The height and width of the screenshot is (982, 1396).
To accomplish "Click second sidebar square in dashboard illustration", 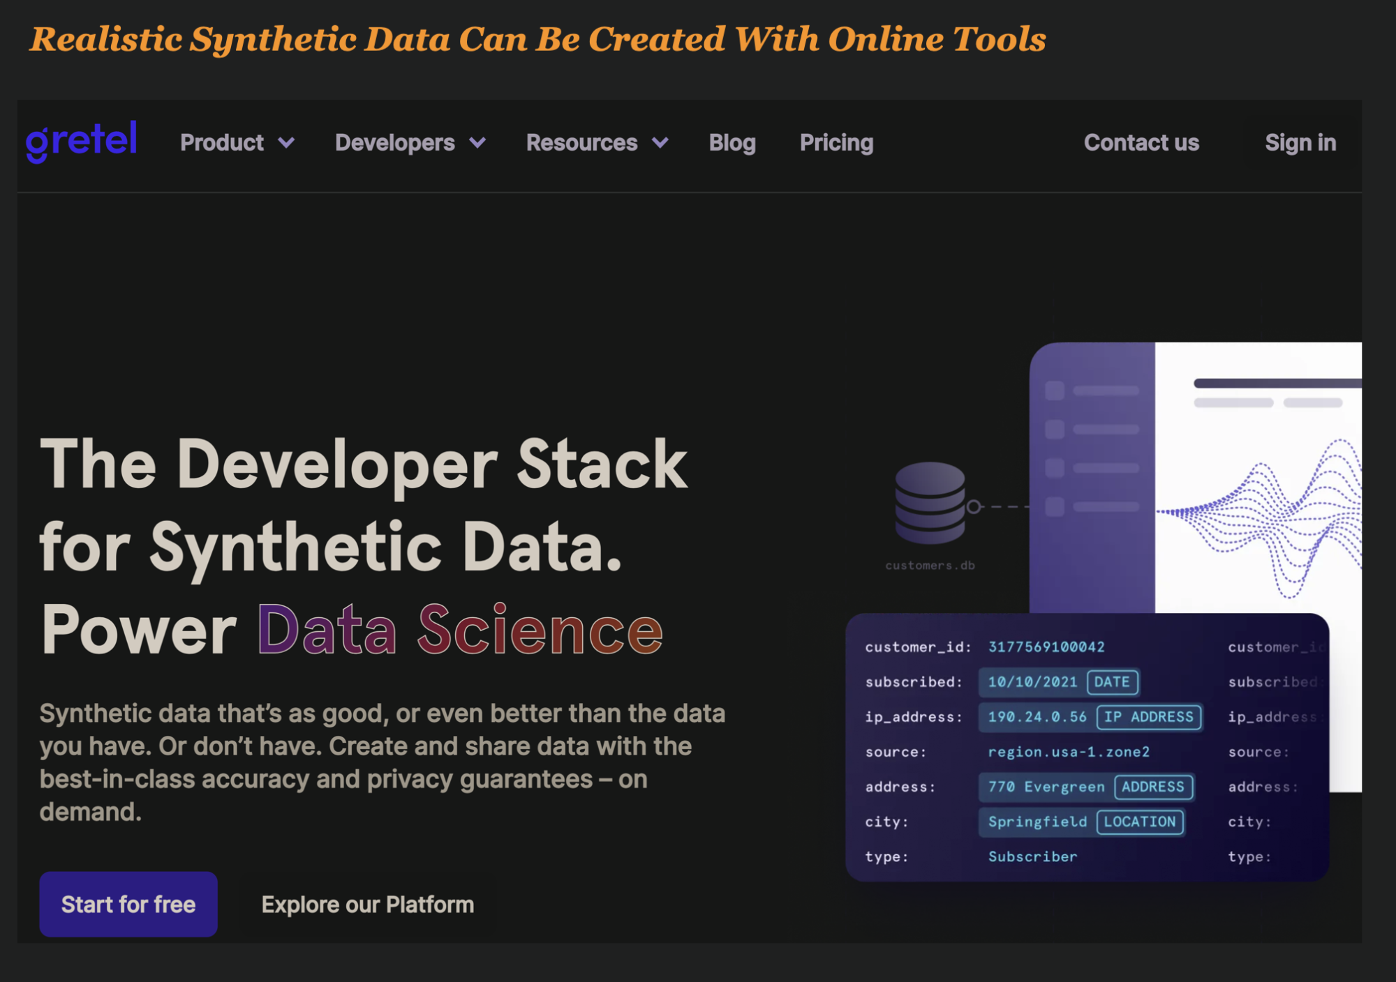I will [1054, 429].
